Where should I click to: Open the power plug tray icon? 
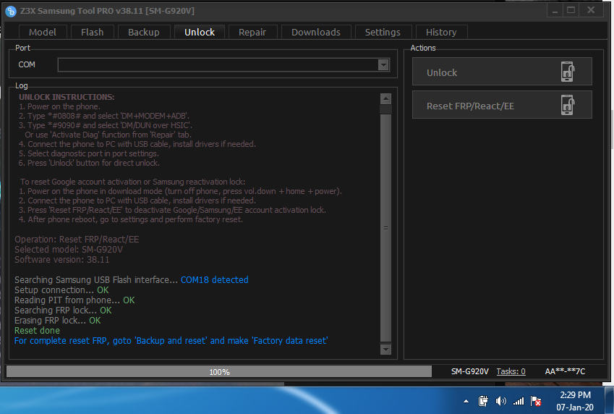(x=483, y=401)
